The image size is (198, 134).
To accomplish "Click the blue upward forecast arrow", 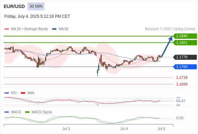I will tap(167, 47).
